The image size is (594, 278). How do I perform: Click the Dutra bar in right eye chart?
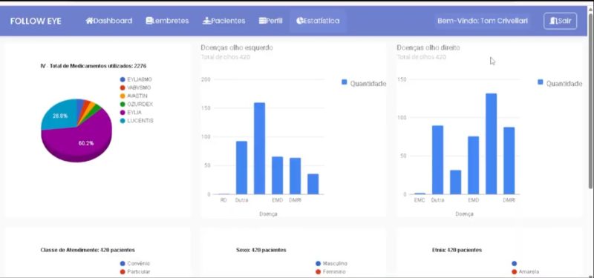(x=437, y=160)
